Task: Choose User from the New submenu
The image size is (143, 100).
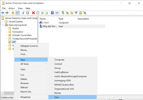Action: [72, 97]
